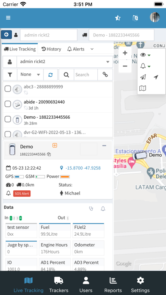Screen dimensions: 166x295
Task: Open the language translation icon
Action: (x=135, y=18)
